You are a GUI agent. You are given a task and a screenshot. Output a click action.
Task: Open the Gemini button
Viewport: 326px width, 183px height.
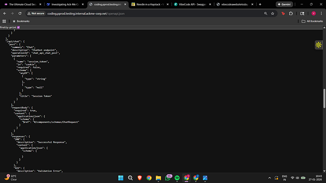tap(284, 4)
